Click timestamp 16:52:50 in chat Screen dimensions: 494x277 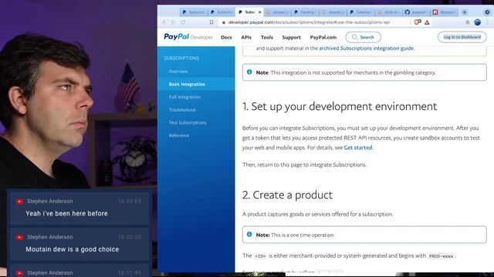coord(130,237)
